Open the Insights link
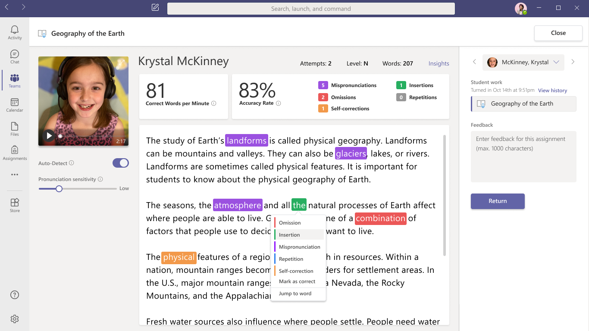 tap(439, 63)
